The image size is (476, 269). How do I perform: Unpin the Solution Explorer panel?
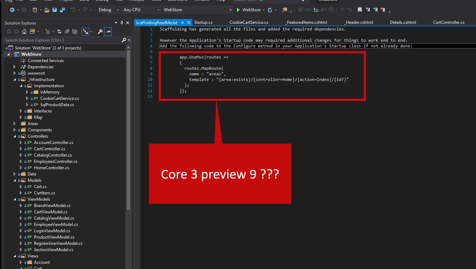pyautogui.click(x=122, y=23)
